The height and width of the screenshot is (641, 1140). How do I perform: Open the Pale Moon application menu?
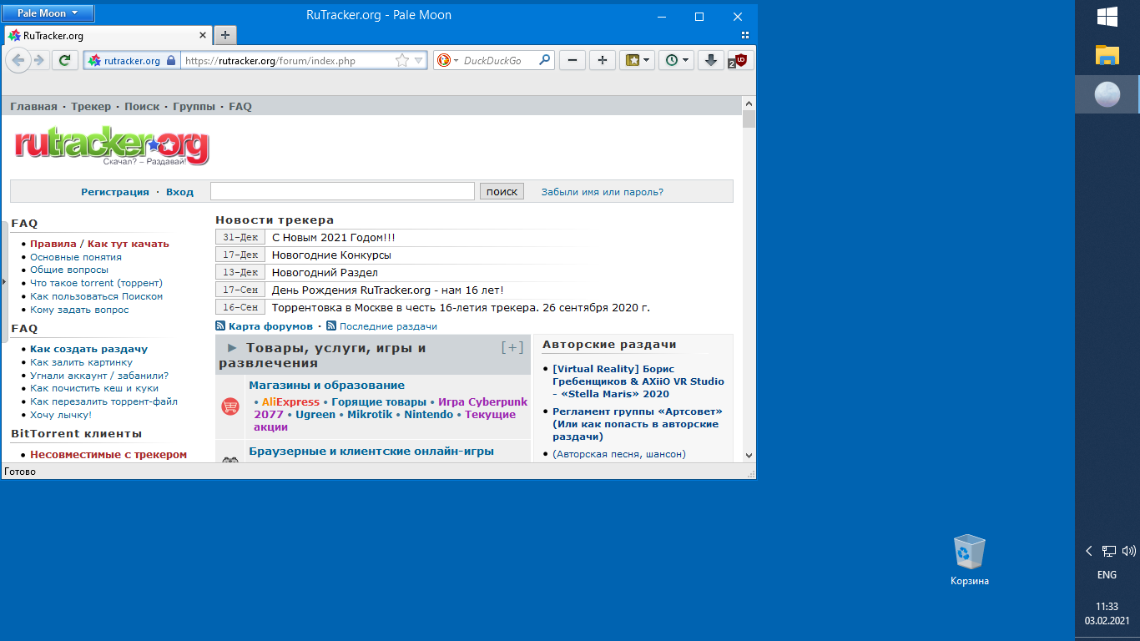click(x=48, y=13)
